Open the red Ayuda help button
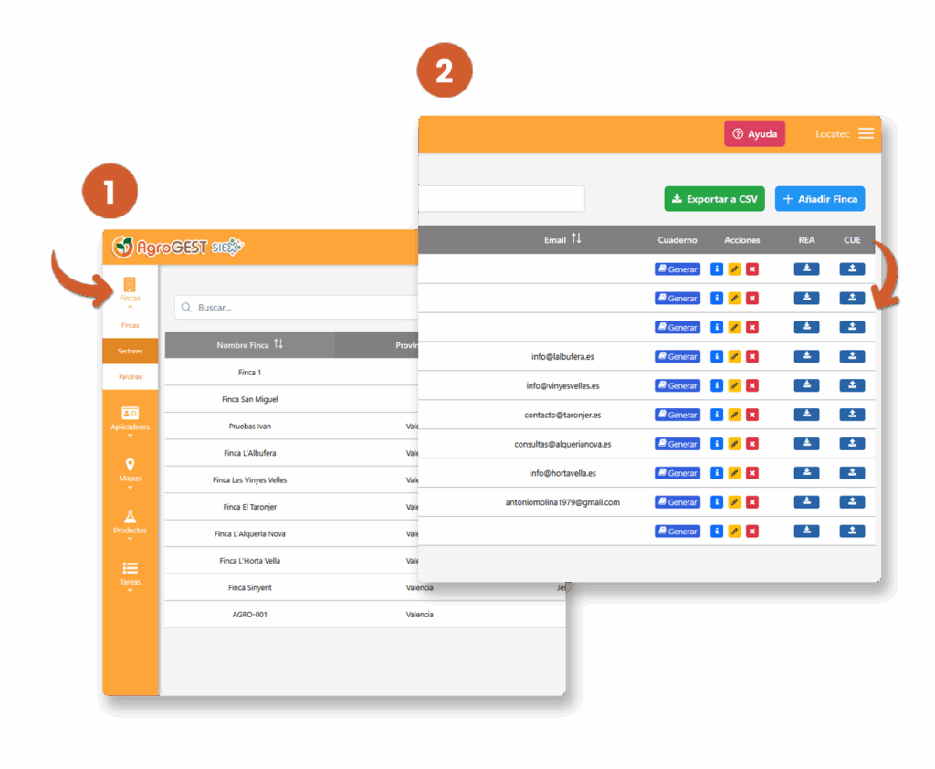Viewport: 935px width, 769px height. click(754, 133)
